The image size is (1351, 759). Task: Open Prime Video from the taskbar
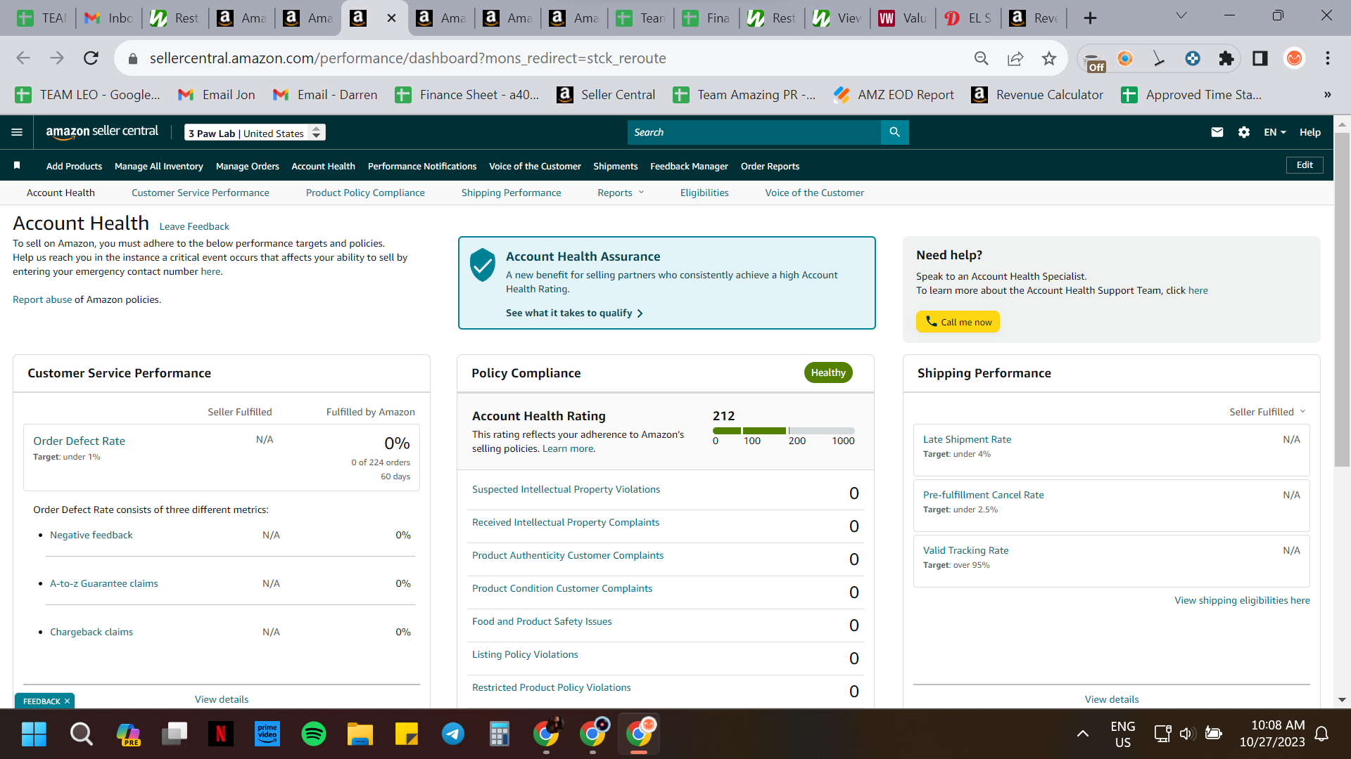[x=267, y=734]
